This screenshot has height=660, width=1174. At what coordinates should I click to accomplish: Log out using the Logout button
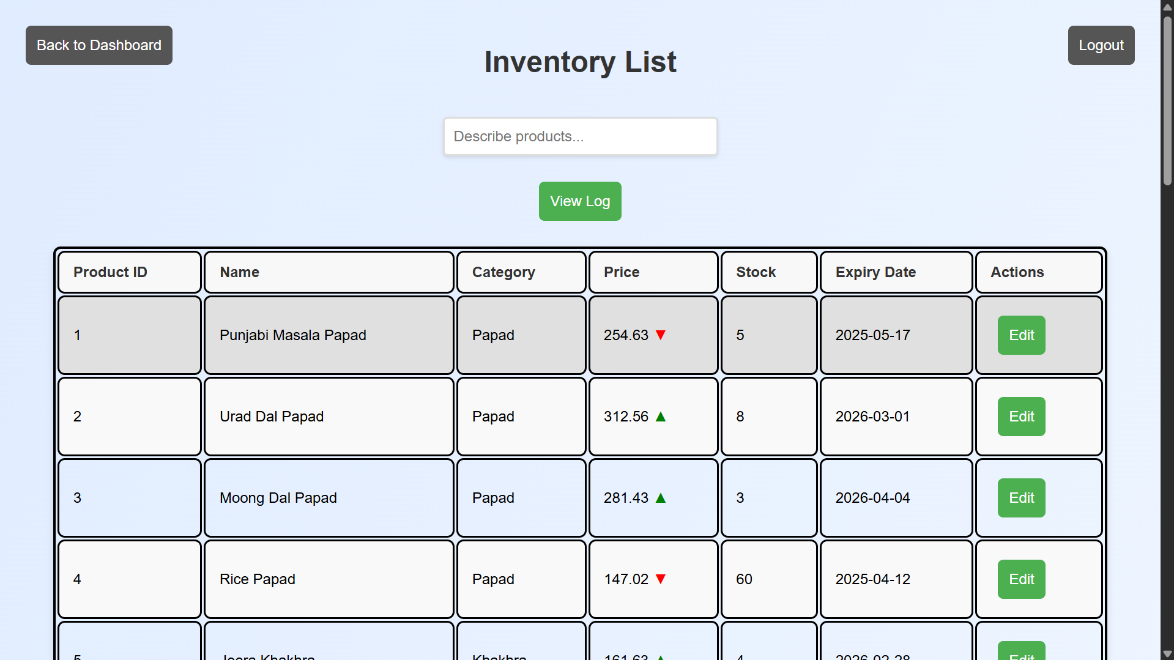click(1101, 45)
